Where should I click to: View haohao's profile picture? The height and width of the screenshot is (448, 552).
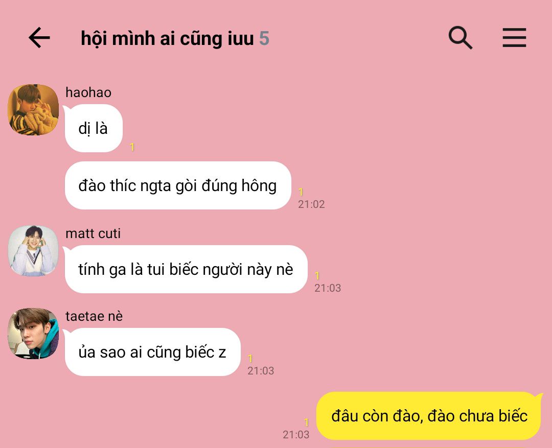tap(33, 109)
